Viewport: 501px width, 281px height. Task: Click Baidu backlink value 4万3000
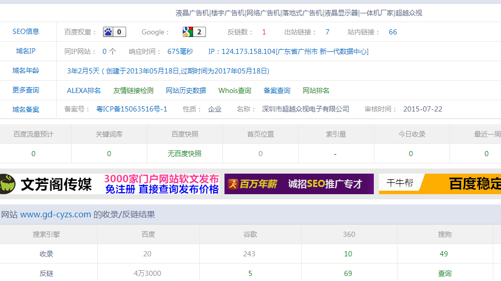click(x=147, y=273)
